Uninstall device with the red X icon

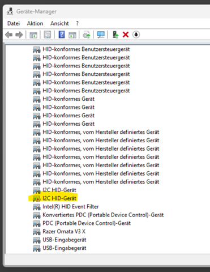(x=126, y=35)
